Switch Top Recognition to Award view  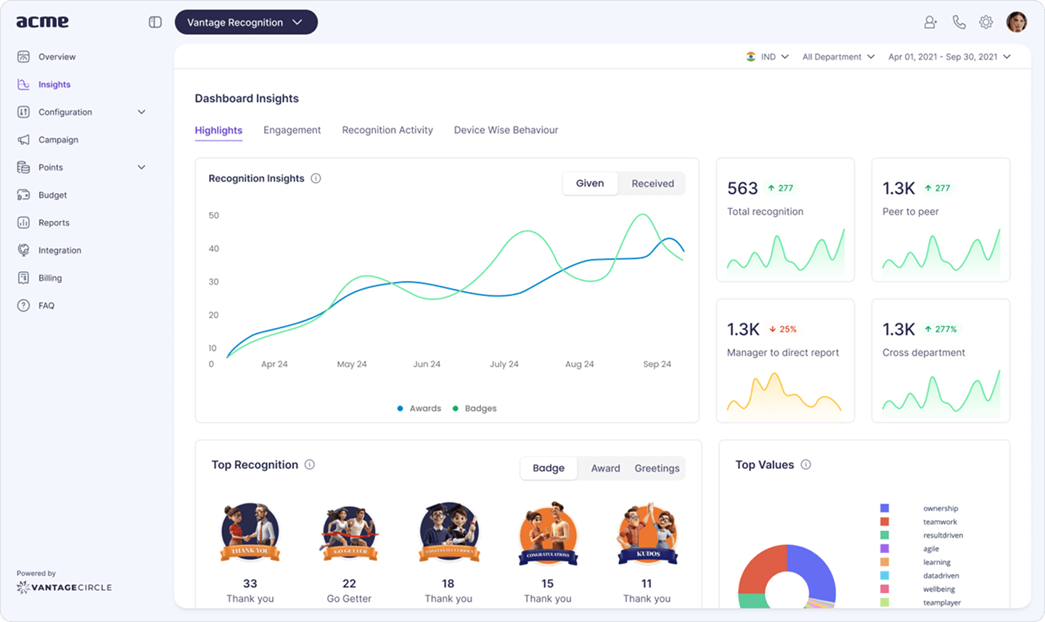pyautogui.click(x=605, y=468)
